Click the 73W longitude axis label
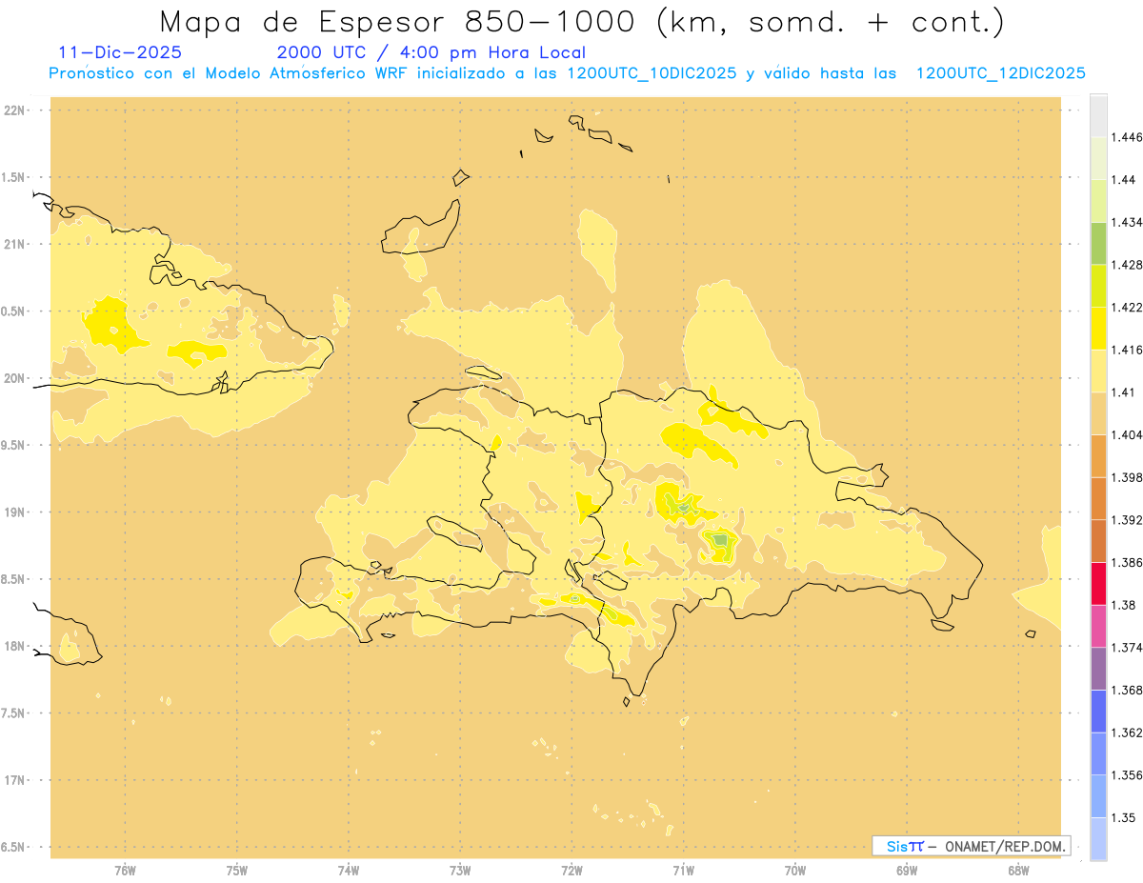Screen dimensions: 1143x883 point(460,871)
